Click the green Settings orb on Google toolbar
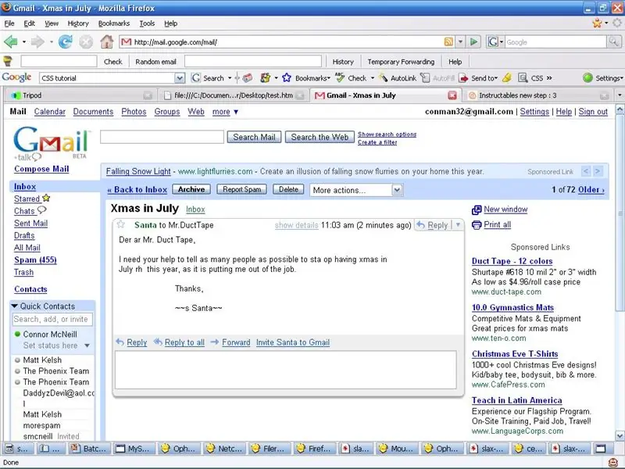625x469 pixels. pyautogui.click(x=587, y=77)
